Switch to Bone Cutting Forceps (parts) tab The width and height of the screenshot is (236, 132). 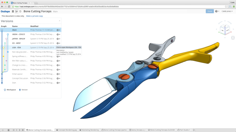[114, 130]
